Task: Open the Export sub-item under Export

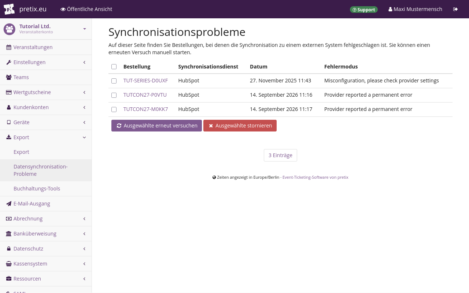Action: (x=46, y=152)
